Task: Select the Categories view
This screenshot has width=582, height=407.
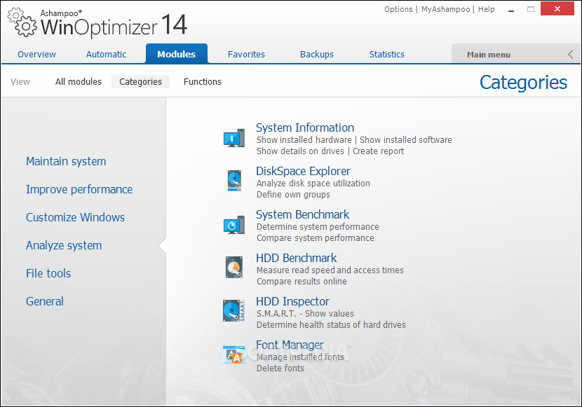Action: click(x=140, y=81)
